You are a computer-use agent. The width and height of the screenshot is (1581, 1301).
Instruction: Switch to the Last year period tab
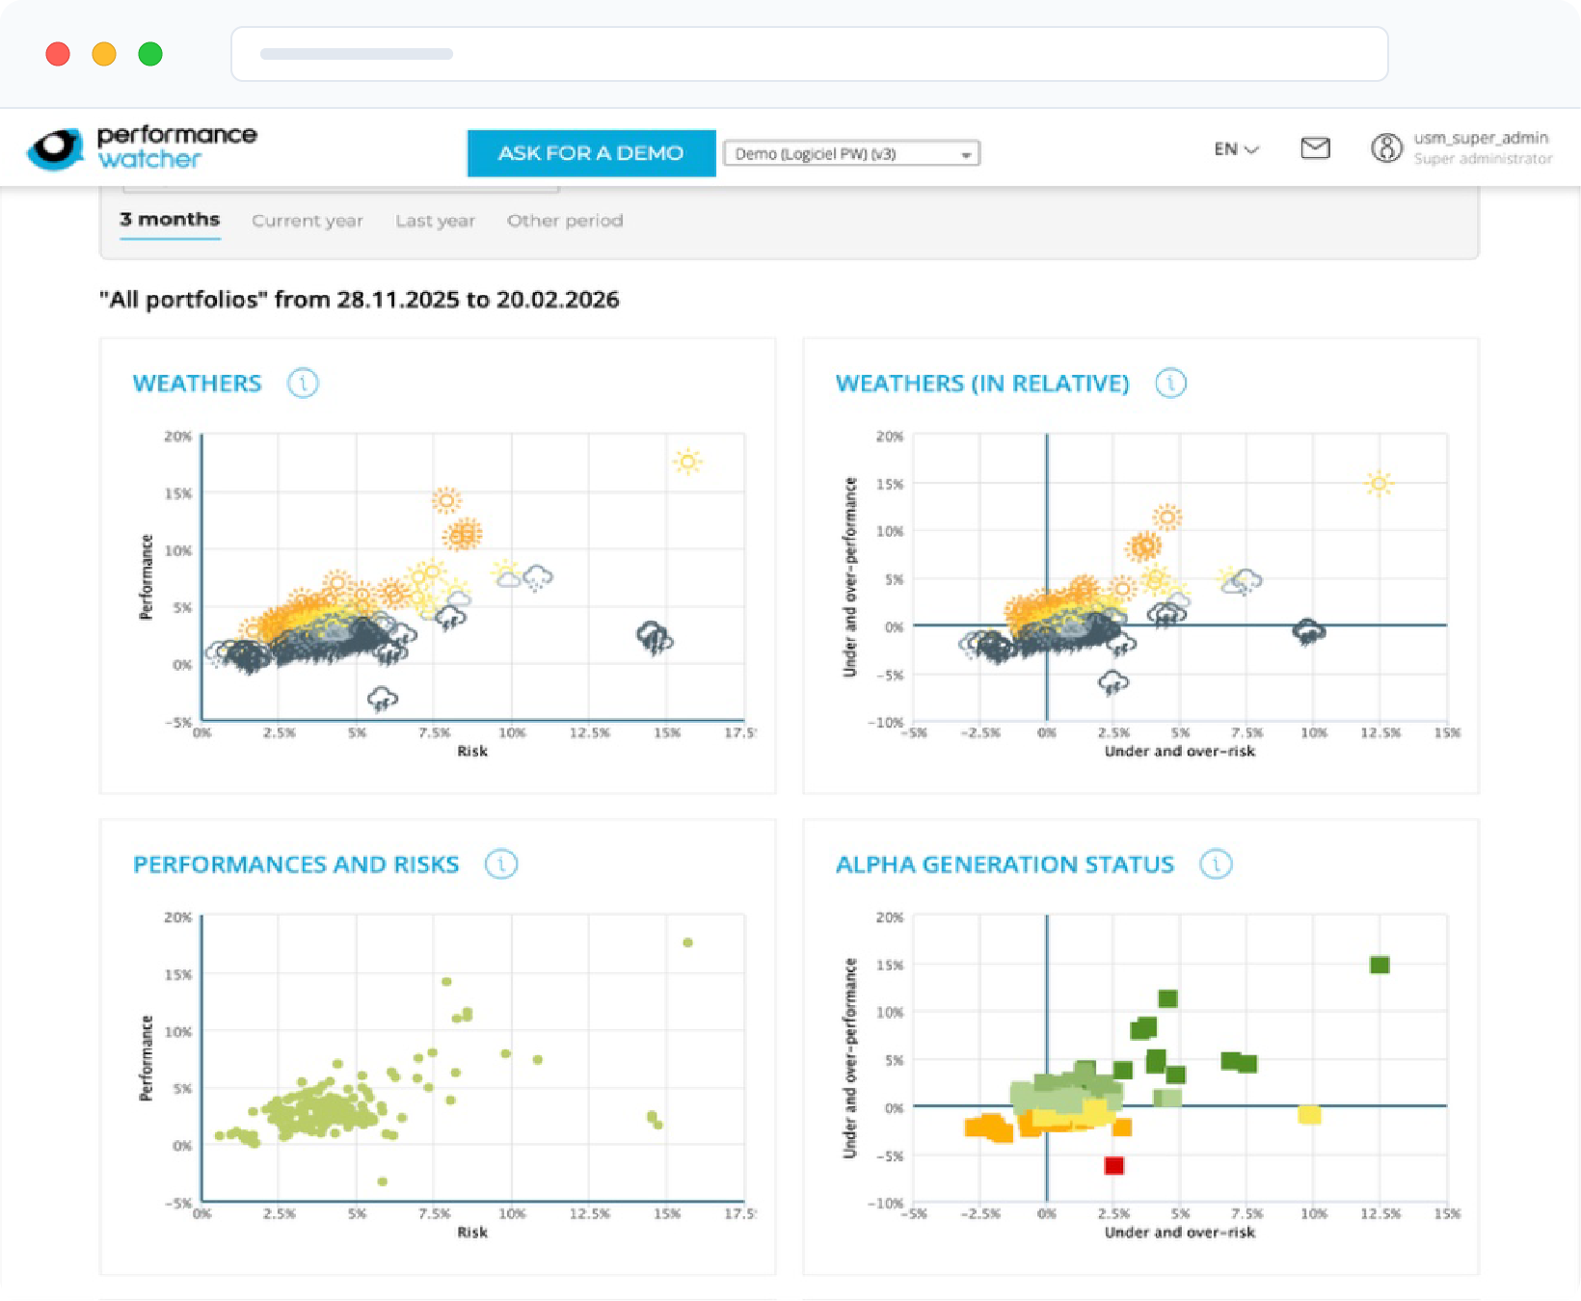[435, 221]
